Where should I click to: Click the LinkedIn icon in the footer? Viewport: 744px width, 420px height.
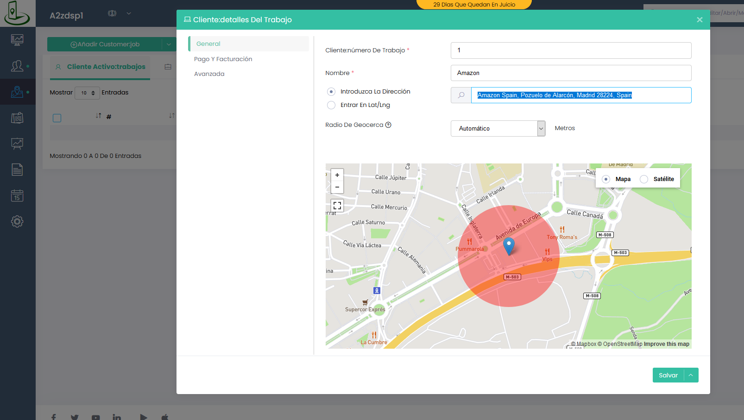pyautogui.click(x=117, y=417)
